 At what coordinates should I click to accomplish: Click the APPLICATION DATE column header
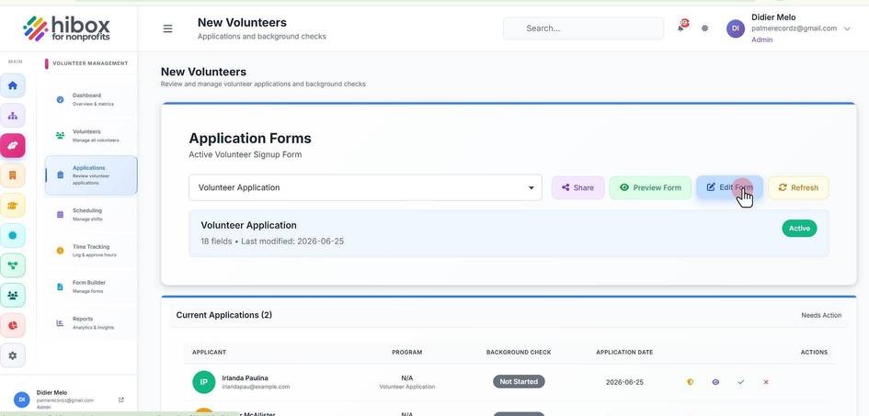[x=624, y=352]
